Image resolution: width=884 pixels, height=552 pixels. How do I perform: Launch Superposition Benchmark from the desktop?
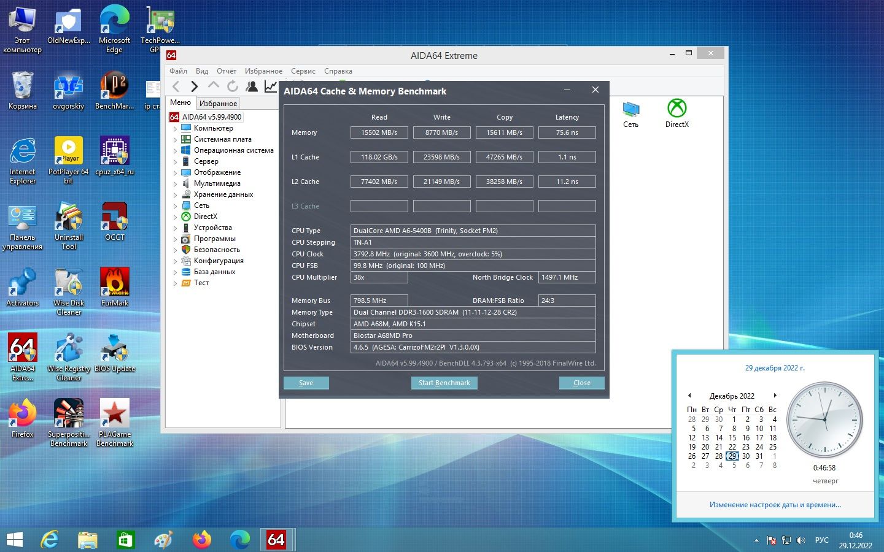click(69, 423)
